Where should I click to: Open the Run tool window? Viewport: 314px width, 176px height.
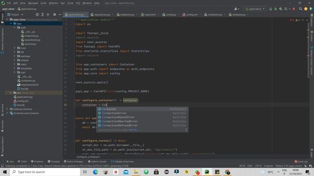10,161
